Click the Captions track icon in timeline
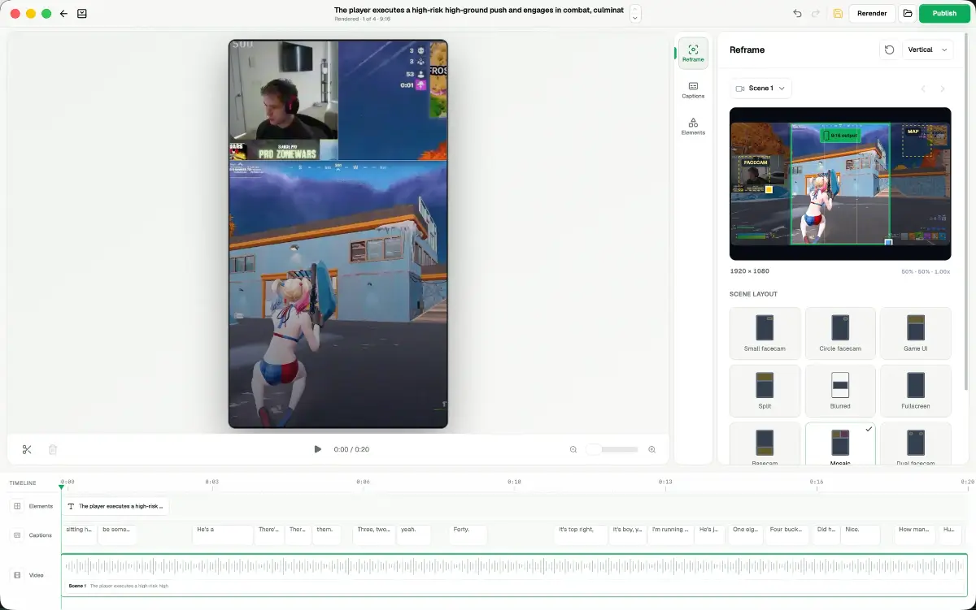This screenshot has width=976, height=610. pyautogui.click(x=17, y=535)
